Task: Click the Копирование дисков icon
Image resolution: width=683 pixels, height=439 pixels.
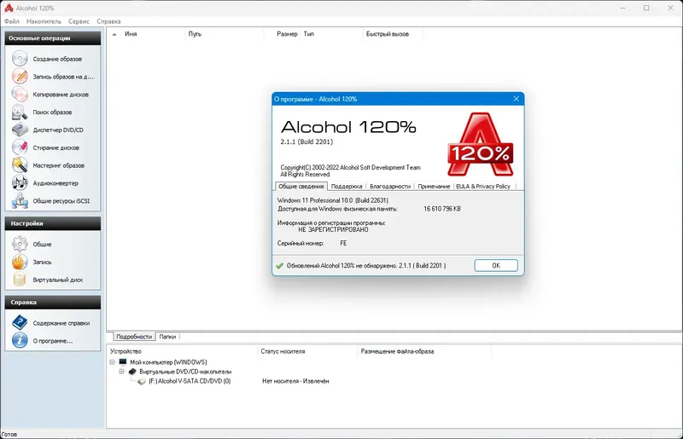Action: pyautogui.click(x=20, y=94)
